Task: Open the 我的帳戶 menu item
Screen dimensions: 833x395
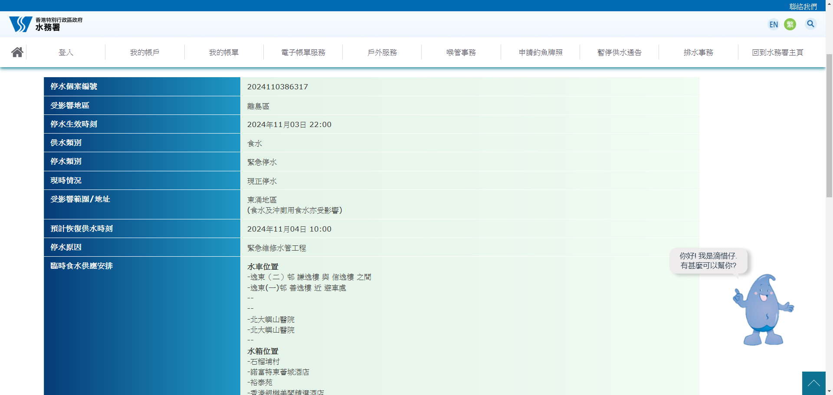Action: (145, 52)
